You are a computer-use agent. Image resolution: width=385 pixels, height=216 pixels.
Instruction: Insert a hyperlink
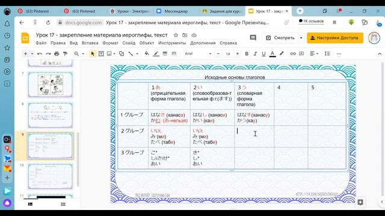click(x=293, y=53)
